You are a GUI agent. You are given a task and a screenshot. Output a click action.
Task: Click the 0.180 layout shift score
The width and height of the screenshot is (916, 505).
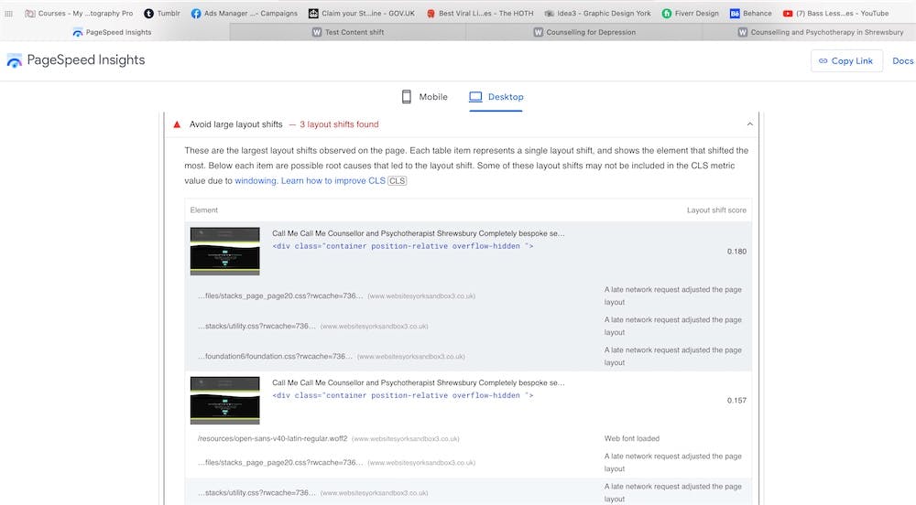coord(736,252)
